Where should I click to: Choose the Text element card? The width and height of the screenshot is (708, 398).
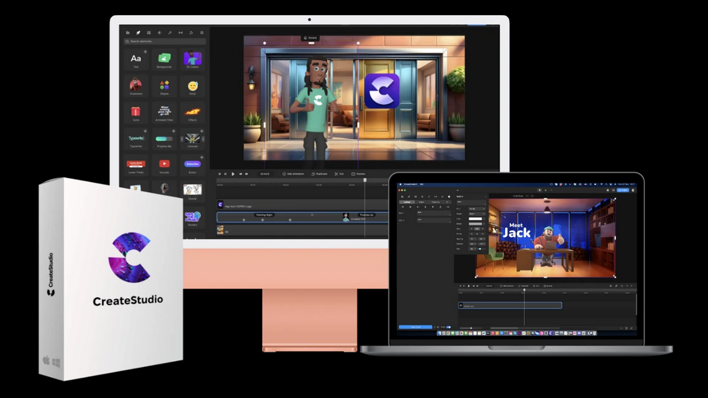pos(136,60)
